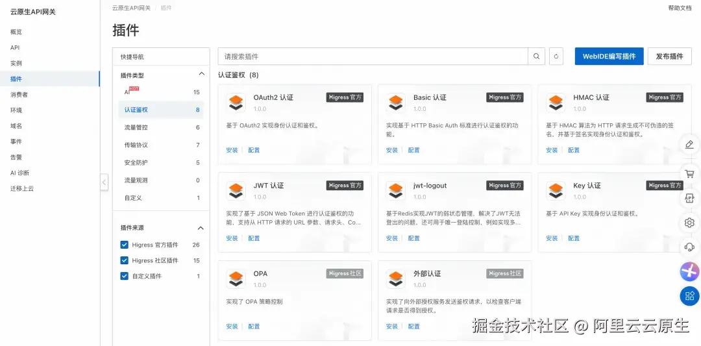The height and width of the screenshot is (346, 701).
Task: Click the Higress社区 badge on the OPA card
Action: pos(345,273)
